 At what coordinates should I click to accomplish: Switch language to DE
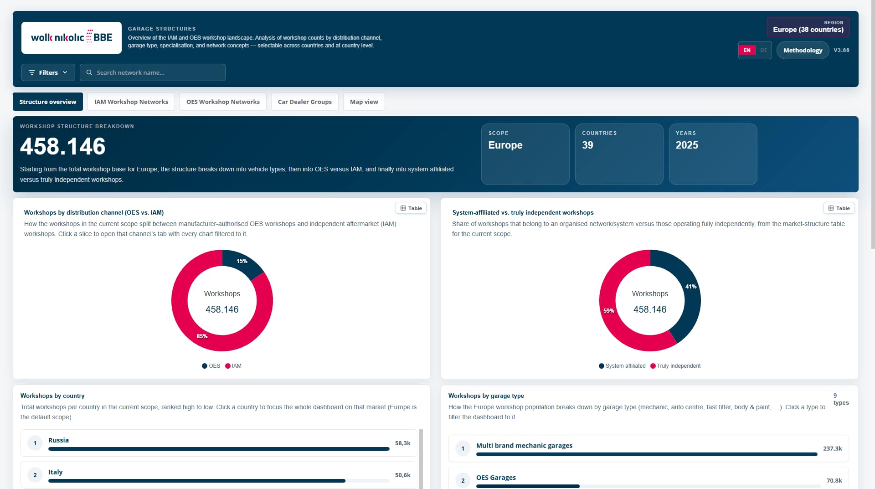click(764, 50)
